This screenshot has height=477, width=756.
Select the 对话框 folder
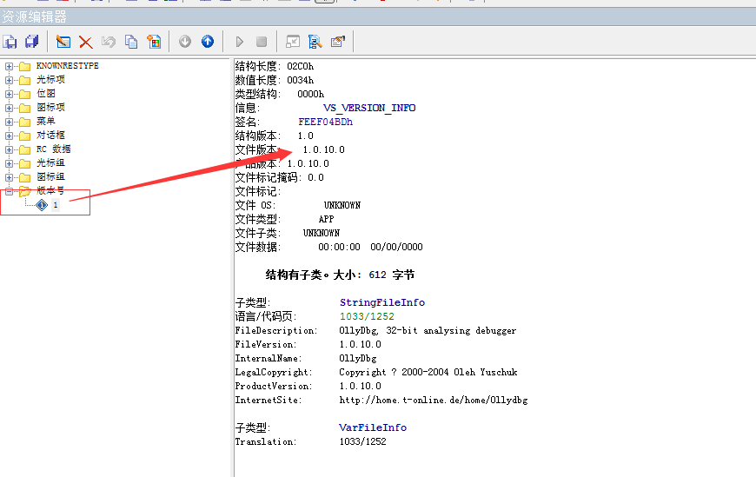[50, 135]
